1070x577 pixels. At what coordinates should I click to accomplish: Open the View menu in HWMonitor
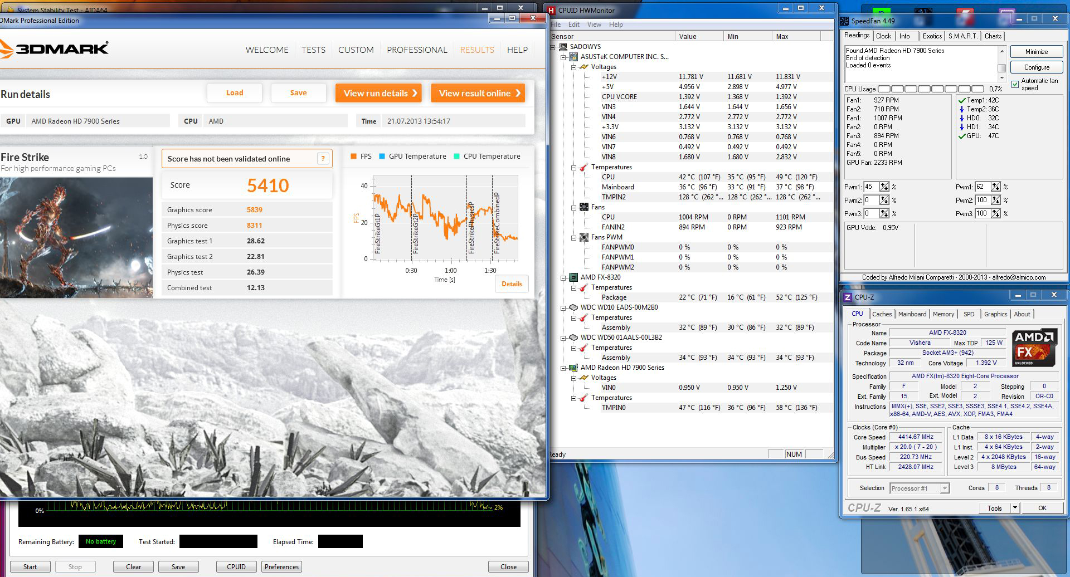[594, 25]
